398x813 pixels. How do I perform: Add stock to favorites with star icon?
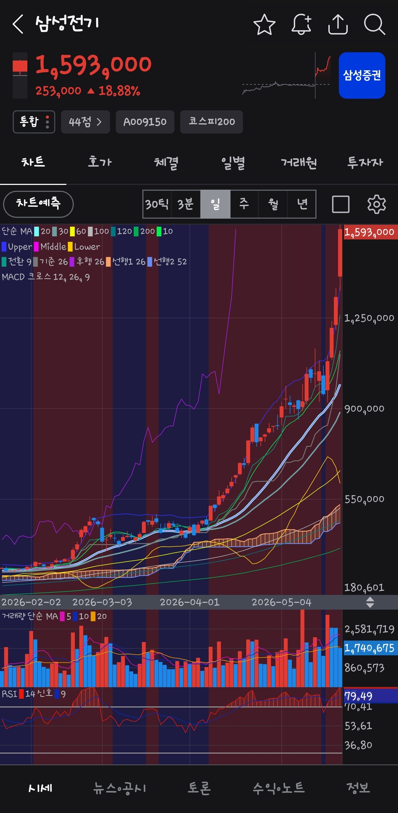point(264,24)
